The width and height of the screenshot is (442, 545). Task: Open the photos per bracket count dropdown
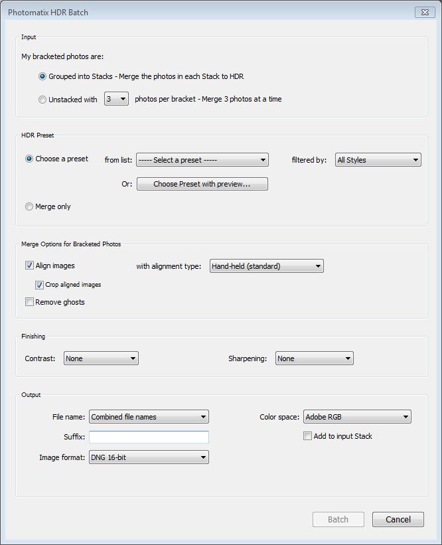116,99
